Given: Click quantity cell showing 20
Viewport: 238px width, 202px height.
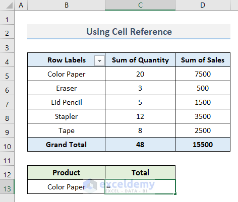Looking at the screenshot, I should (140, 74).
